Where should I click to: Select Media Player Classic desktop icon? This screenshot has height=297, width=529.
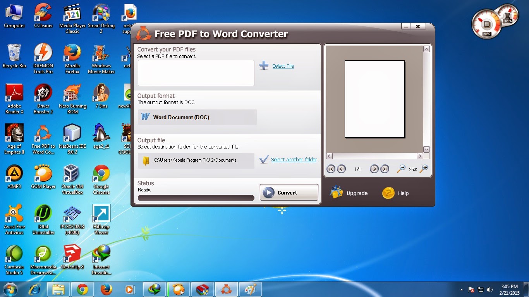72,19
